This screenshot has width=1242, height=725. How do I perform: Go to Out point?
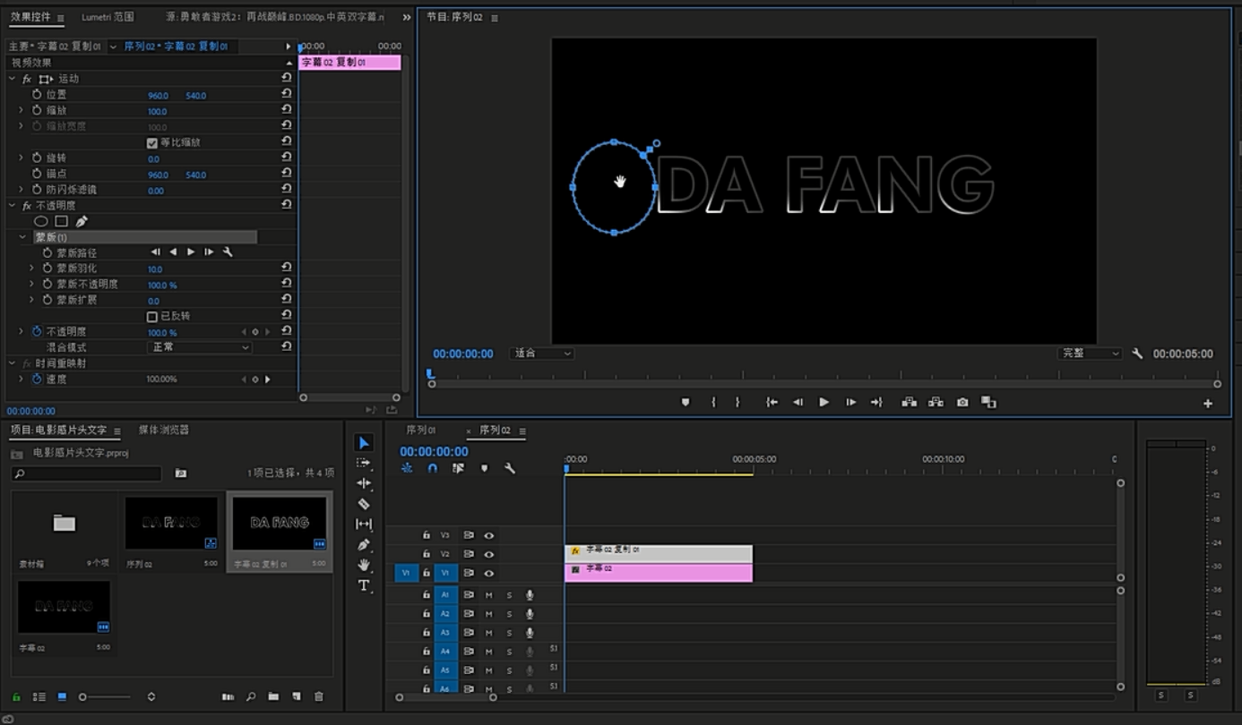coord(876,403)
